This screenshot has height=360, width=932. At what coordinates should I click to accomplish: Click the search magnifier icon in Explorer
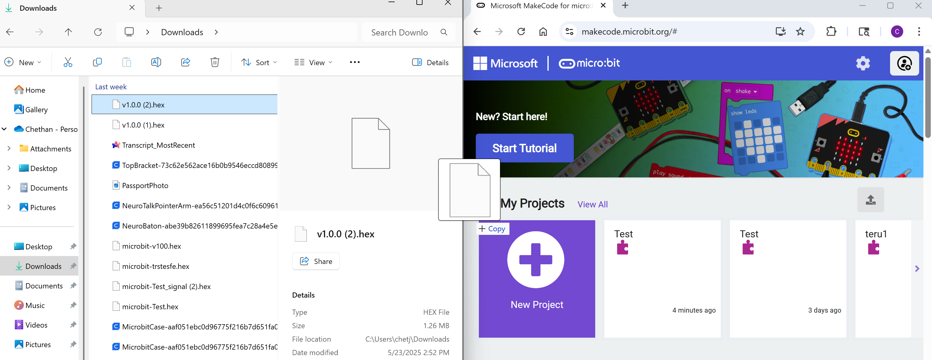444,32
